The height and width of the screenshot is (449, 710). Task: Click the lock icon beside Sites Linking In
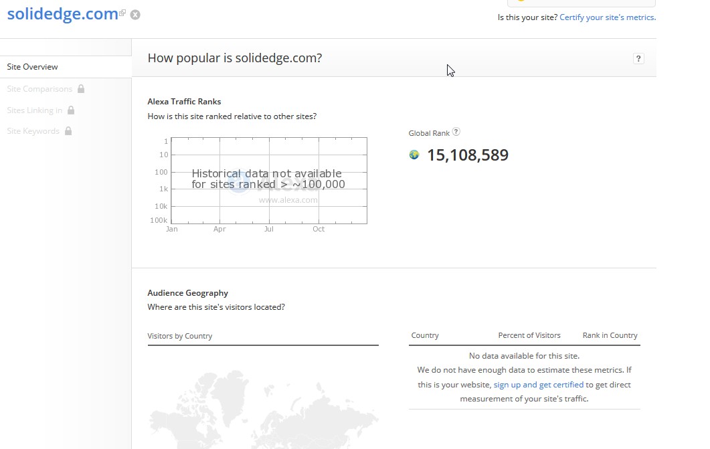click(x=71, y=110)
